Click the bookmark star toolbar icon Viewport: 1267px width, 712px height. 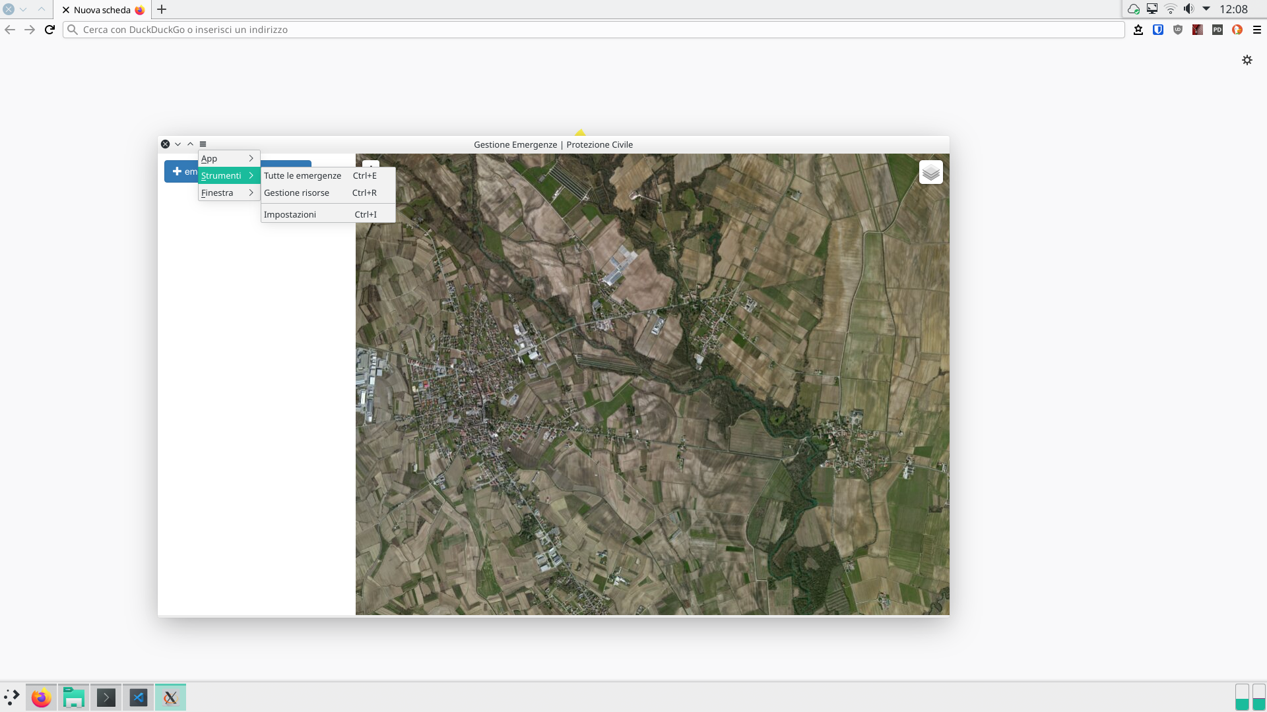point(1138,30)
